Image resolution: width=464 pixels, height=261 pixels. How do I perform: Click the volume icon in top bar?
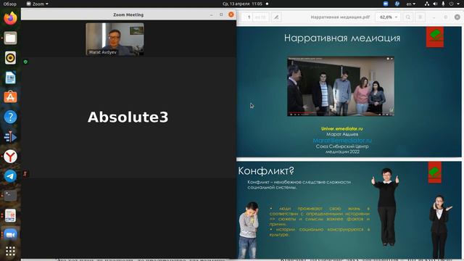435,4
